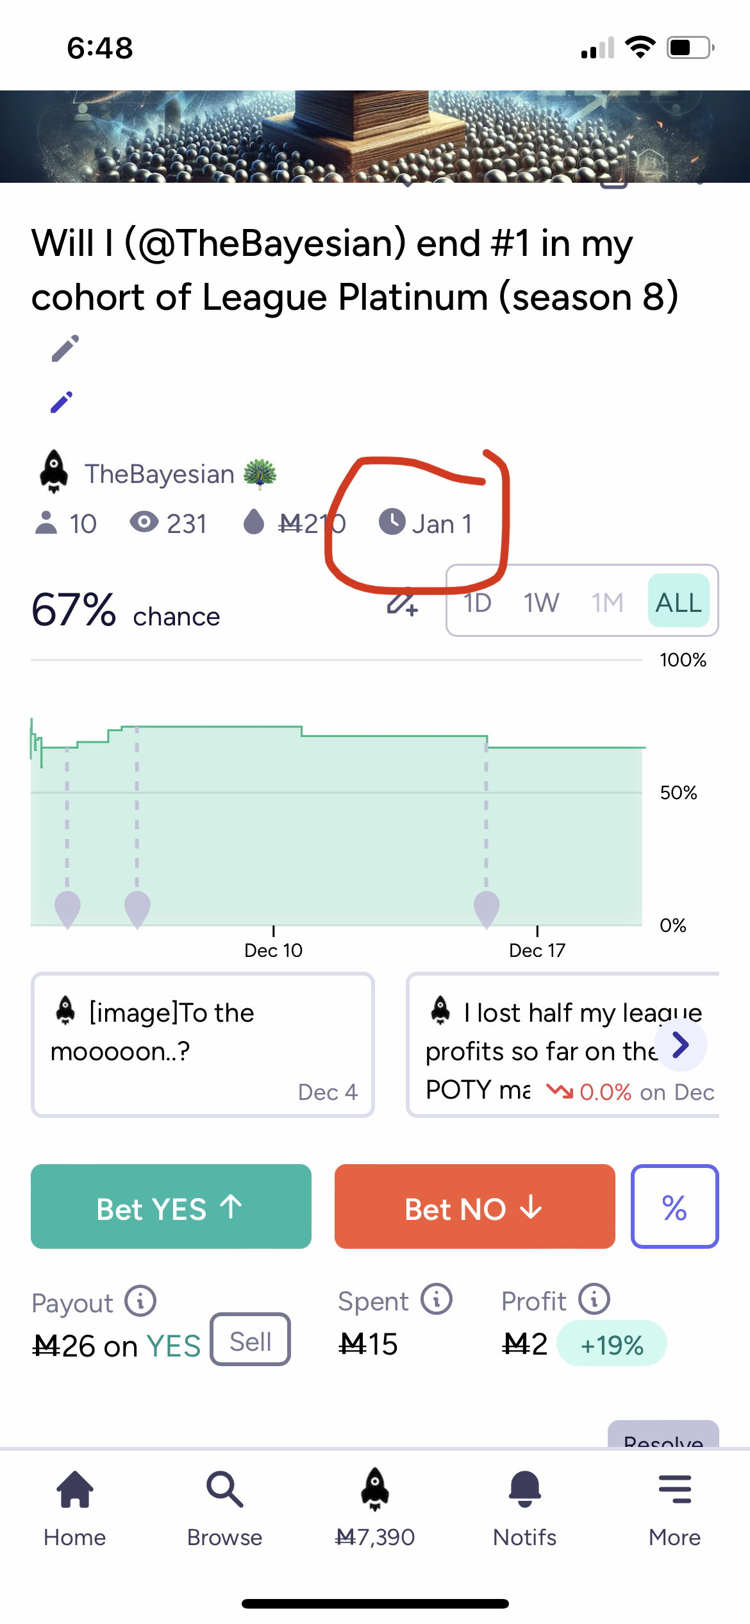Tap the gray pencil edit title icon
This screenshot has width=750, height=1624.
click(x=65, y=348)
